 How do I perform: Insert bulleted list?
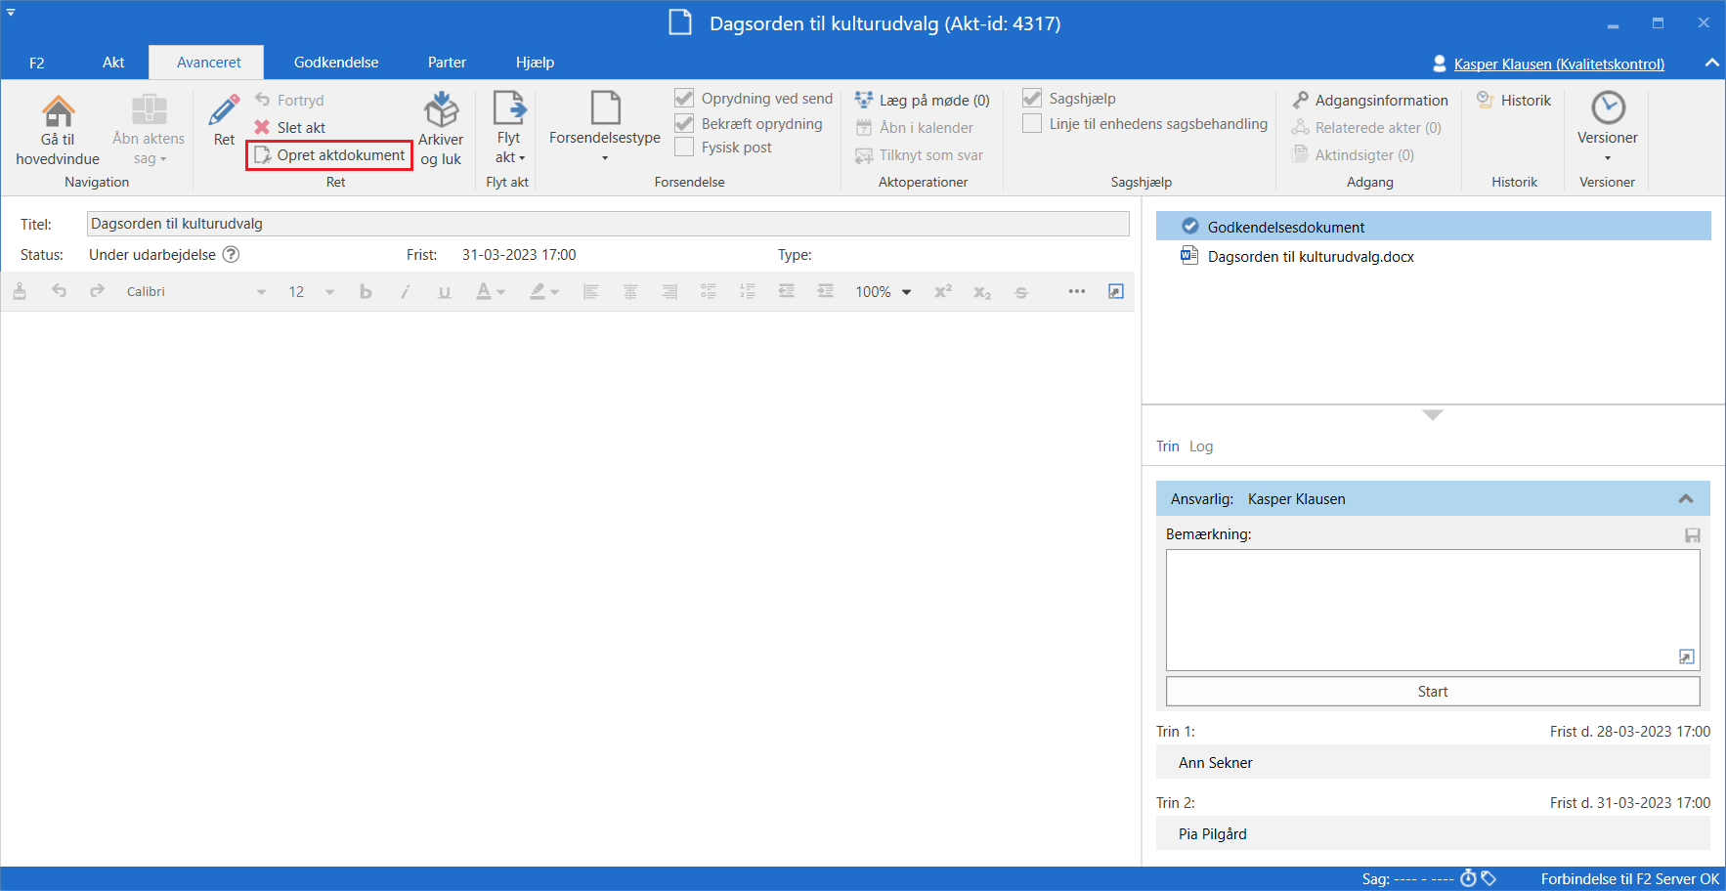709,291
